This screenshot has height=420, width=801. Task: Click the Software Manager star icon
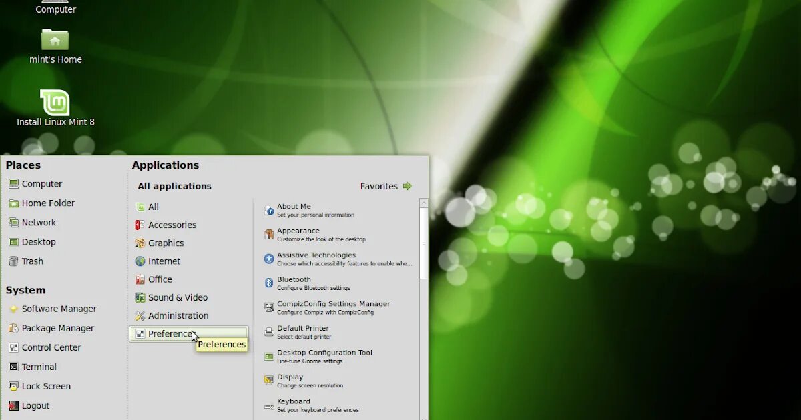13,309
